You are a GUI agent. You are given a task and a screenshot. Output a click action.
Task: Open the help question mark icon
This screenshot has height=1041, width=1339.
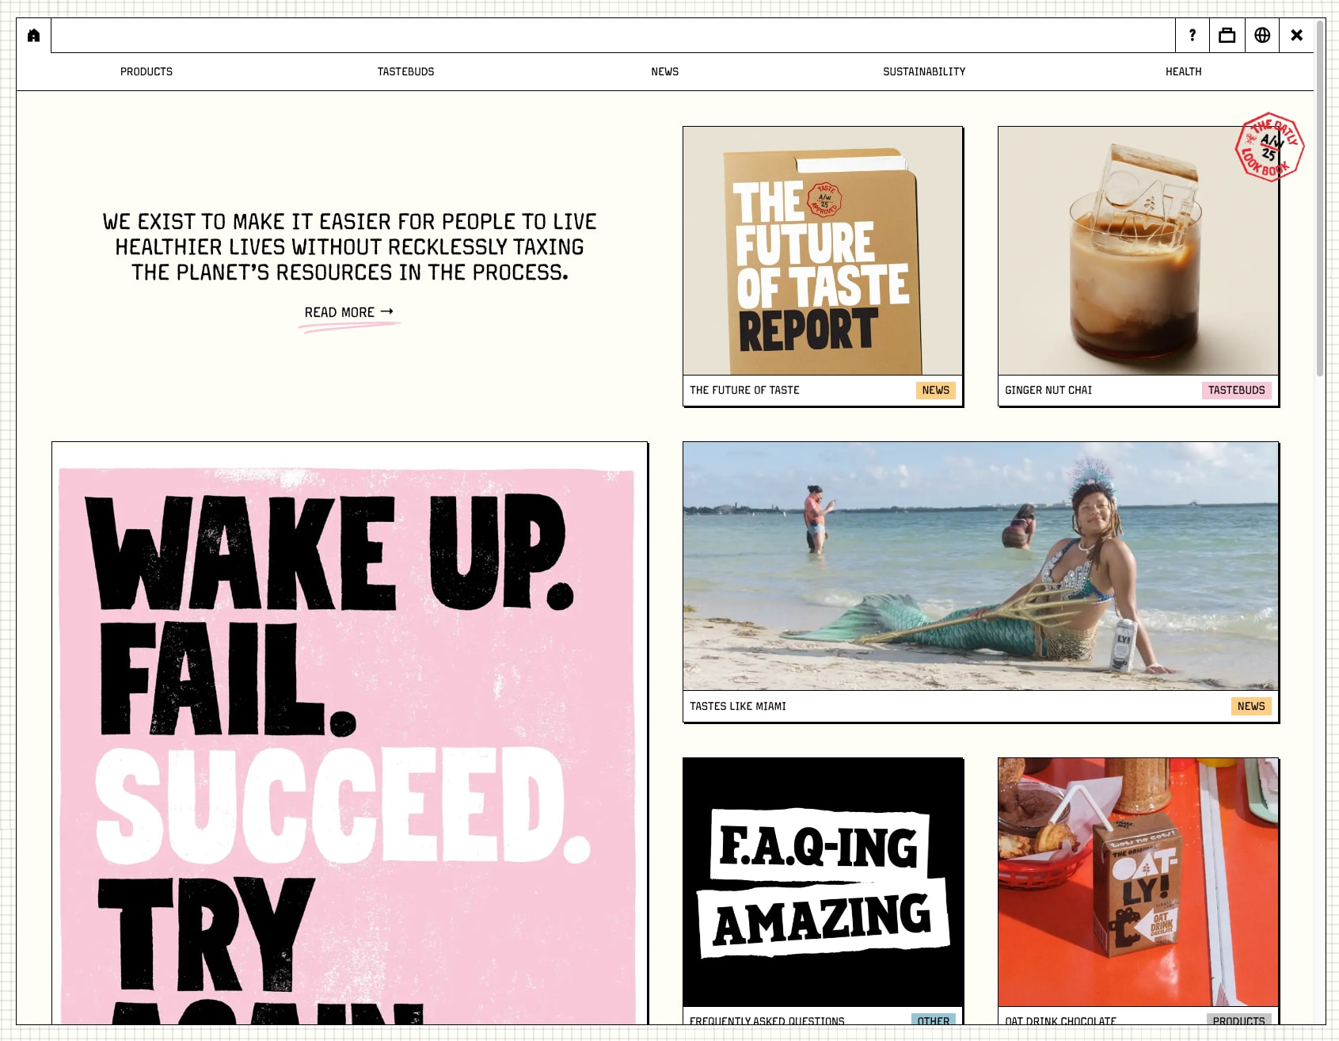click(1193, 36)
